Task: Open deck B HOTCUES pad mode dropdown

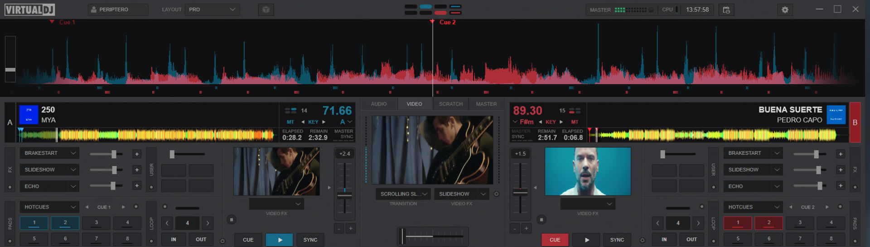Action: click(753, 207)
